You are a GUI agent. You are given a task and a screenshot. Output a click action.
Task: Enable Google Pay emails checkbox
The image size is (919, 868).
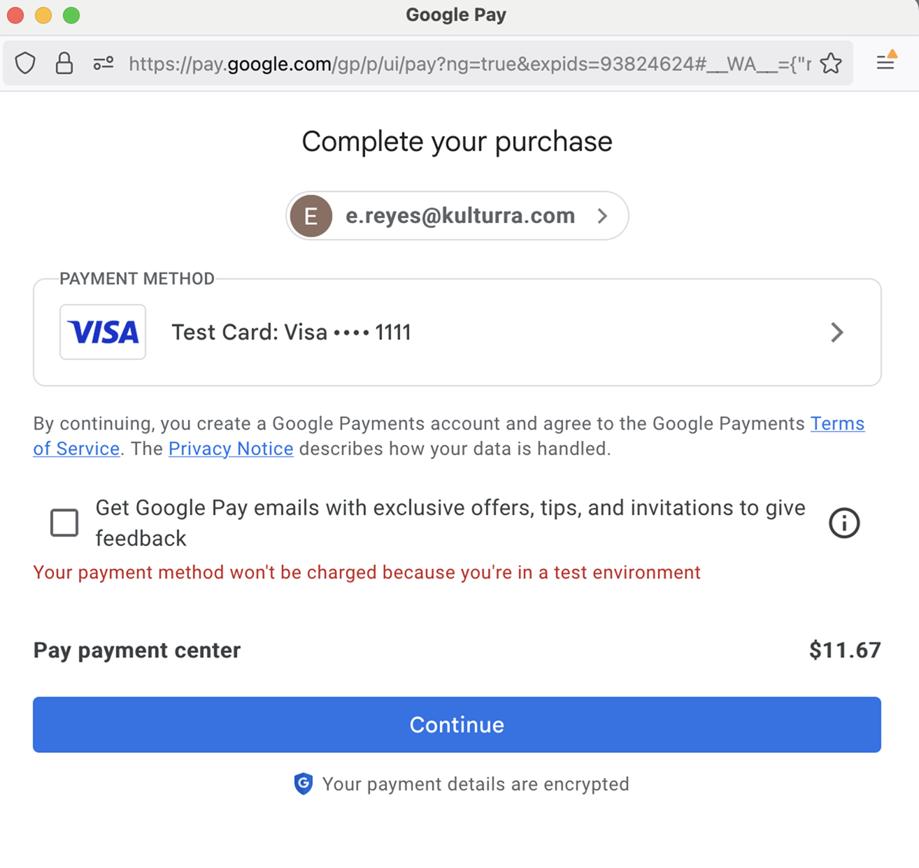tap(64, 523)
